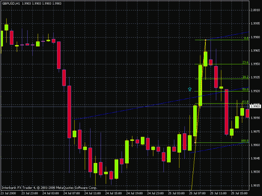
Task: Click the 23.6 Fibonacci level label
Action: [245, 62]
